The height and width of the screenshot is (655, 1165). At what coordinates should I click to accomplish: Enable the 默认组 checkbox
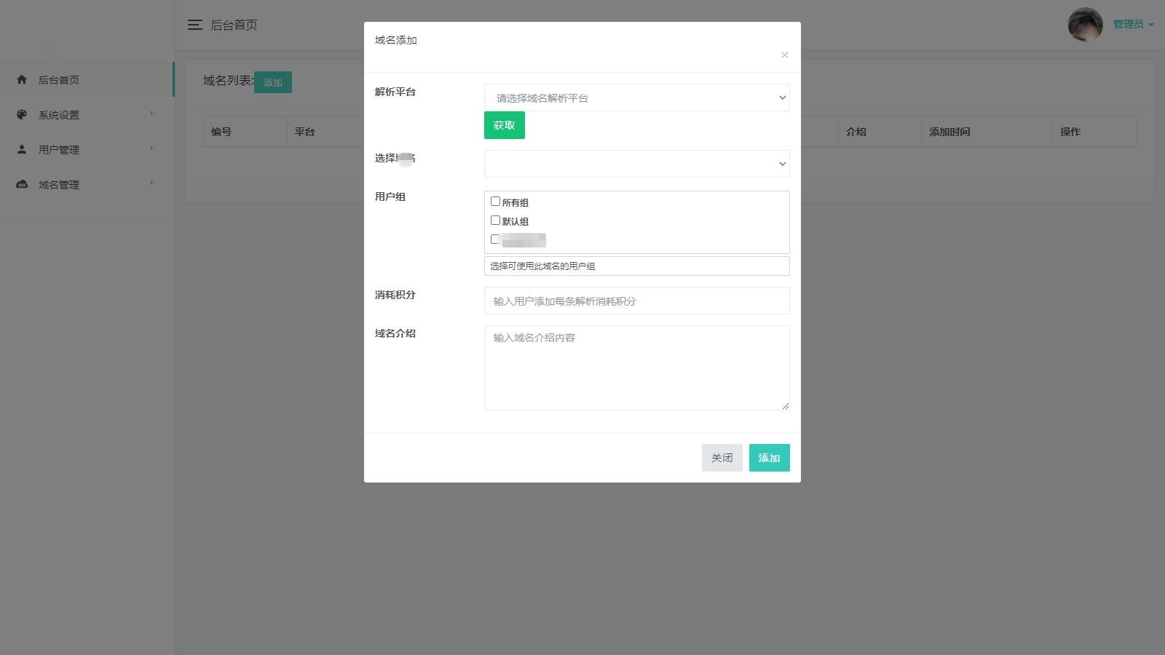point(495,221)
